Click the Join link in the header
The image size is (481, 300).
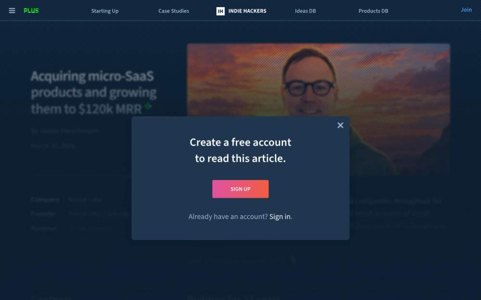point(466,10)
